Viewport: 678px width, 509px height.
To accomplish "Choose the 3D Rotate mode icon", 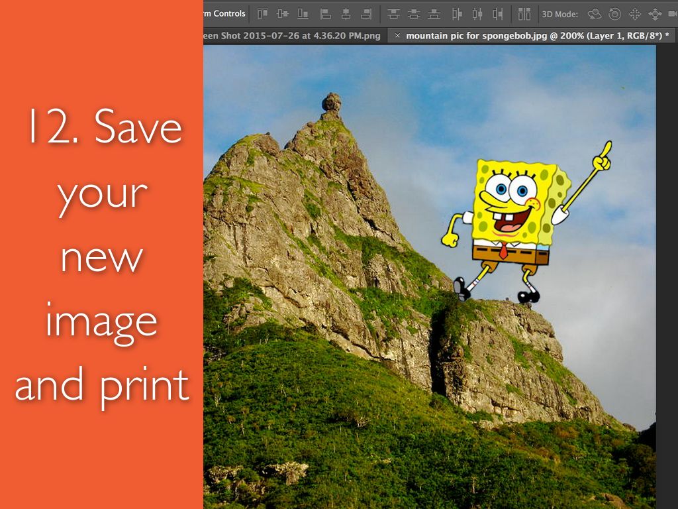I will (x=595, y=14).
